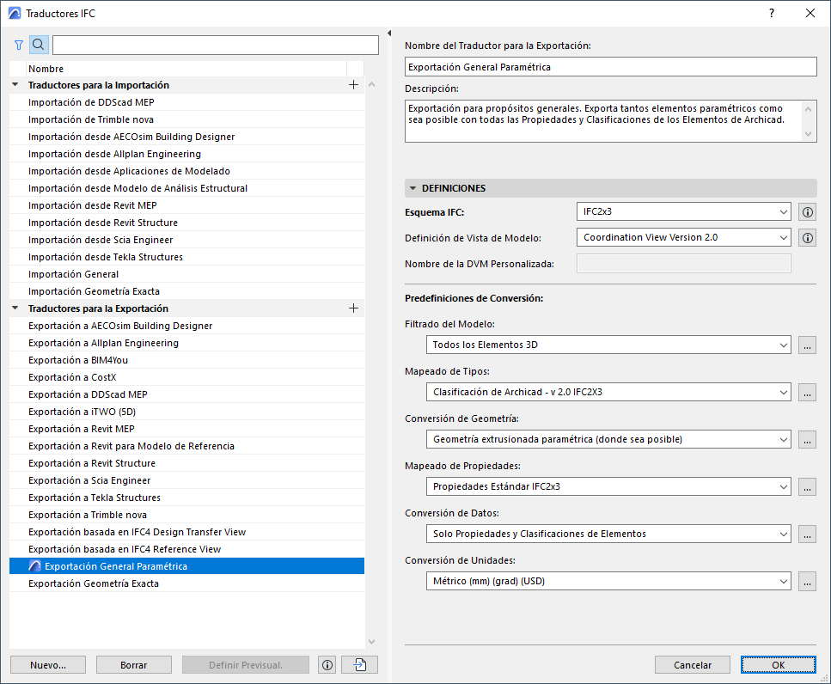Click the down arrow of the list scrollbar

[x=371, y=641]
